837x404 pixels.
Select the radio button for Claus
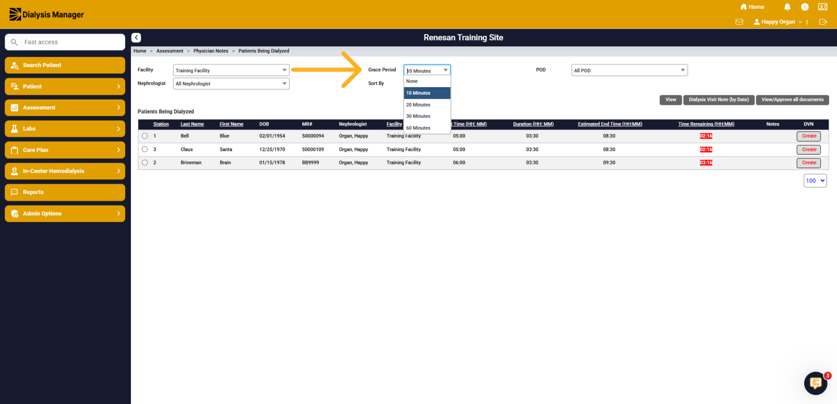pos(145,149)
